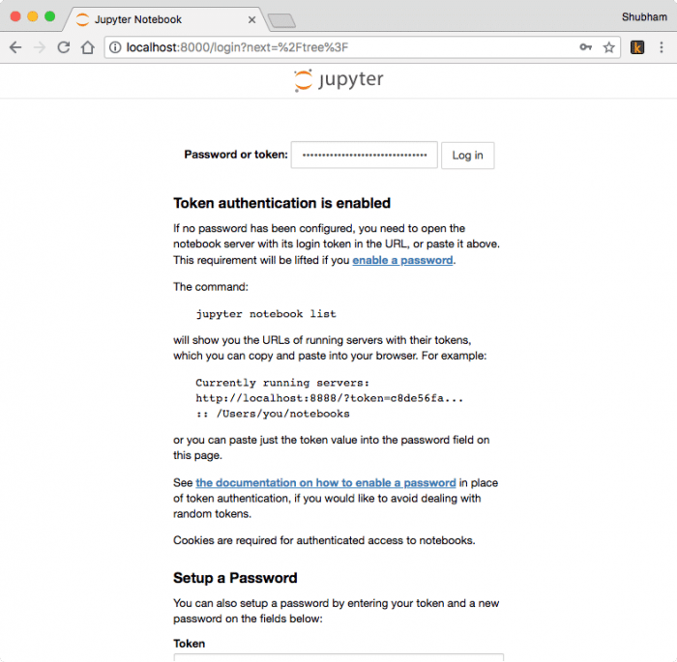The width and height of the screenshot is (677, 662).
Task: Open the saved password key icon
Action: click(x=585, y=47)
